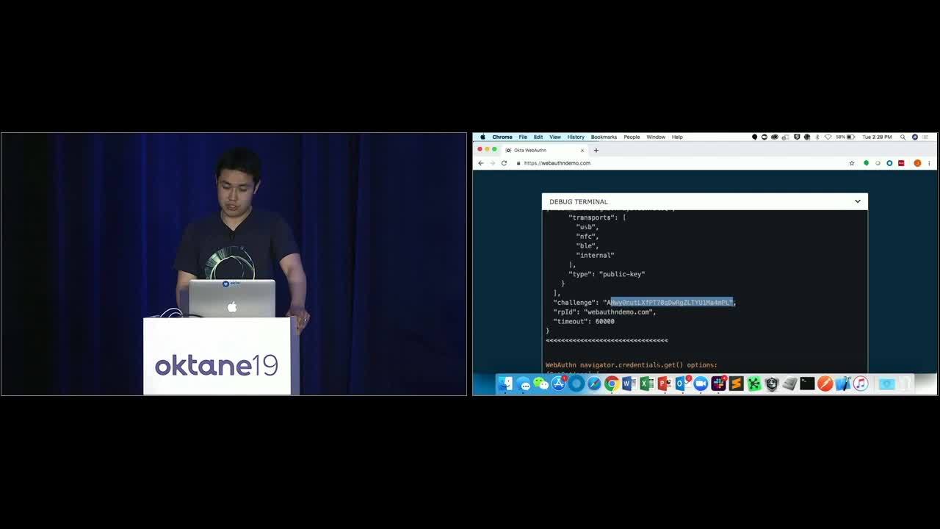Screen dimensions: 940x529
Task: Reload the webauthndemo page
Action: pos(504,163)
